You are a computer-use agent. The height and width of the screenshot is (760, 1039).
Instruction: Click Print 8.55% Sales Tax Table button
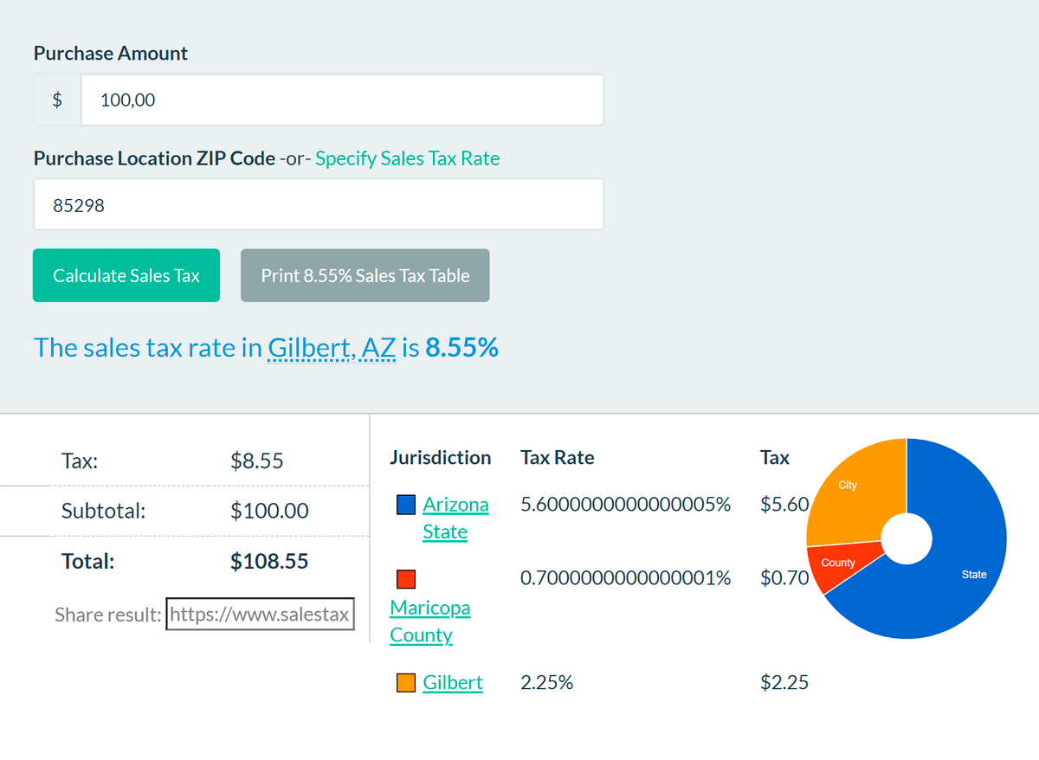click(x=365, y=276)
